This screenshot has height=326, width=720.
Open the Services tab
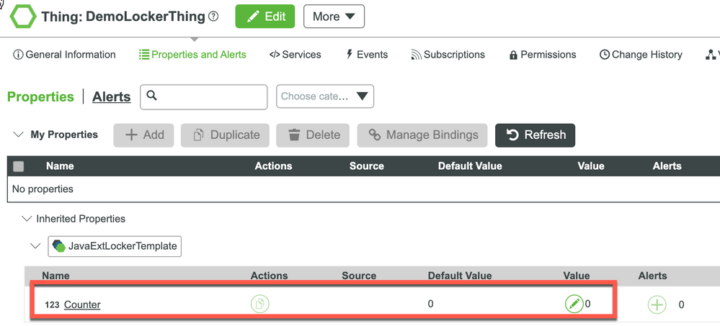295,55
